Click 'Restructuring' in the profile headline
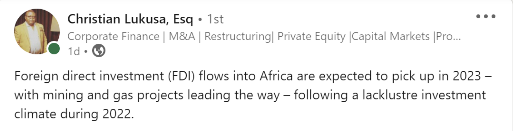The width and height of the screenshot is (513, 131). [237, 36]
